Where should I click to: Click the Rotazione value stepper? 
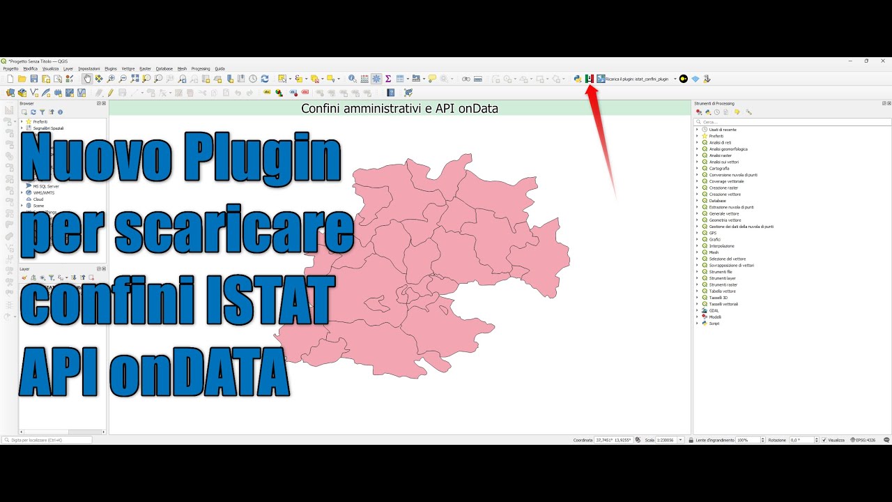click(x=817, y=440)
